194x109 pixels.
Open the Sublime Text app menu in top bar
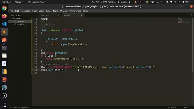(37, 2)
